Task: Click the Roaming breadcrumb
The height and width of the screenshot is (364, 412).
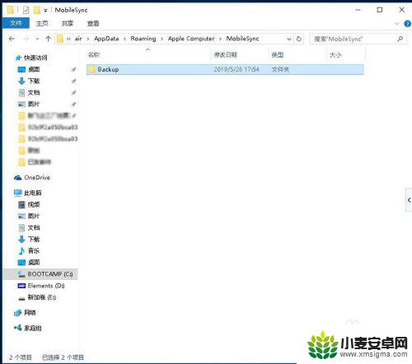Action: pyautogui.click(x=143, y=39)
